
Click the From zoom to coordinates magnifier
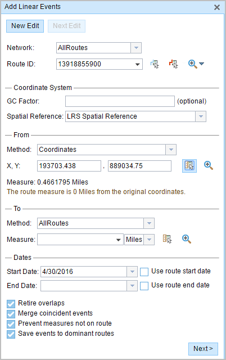click(x=209, y=165)
